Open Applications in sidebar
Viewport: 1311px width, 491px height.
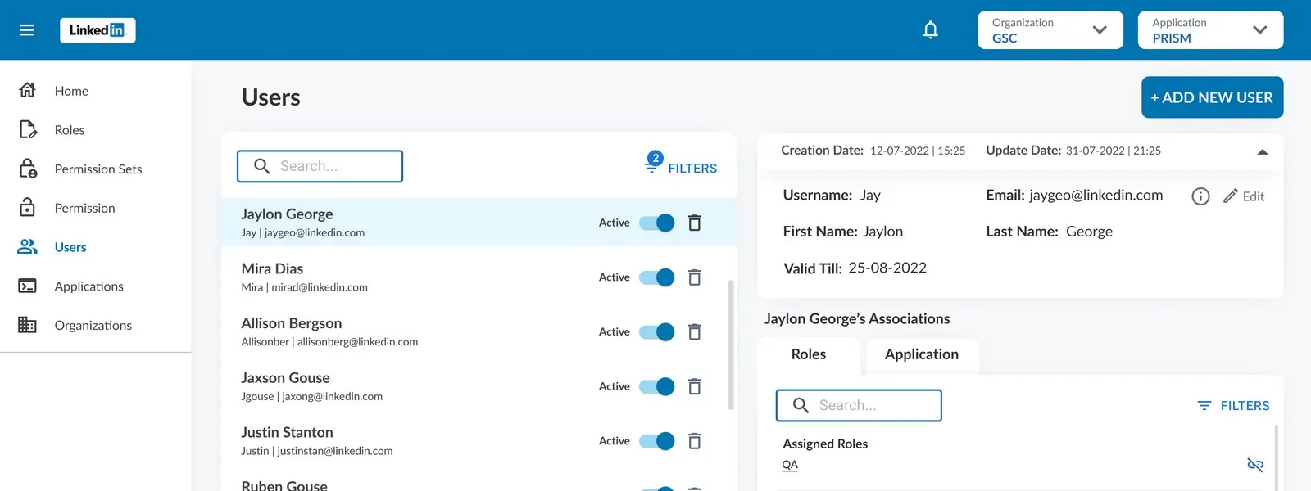(x=88, y=286)
